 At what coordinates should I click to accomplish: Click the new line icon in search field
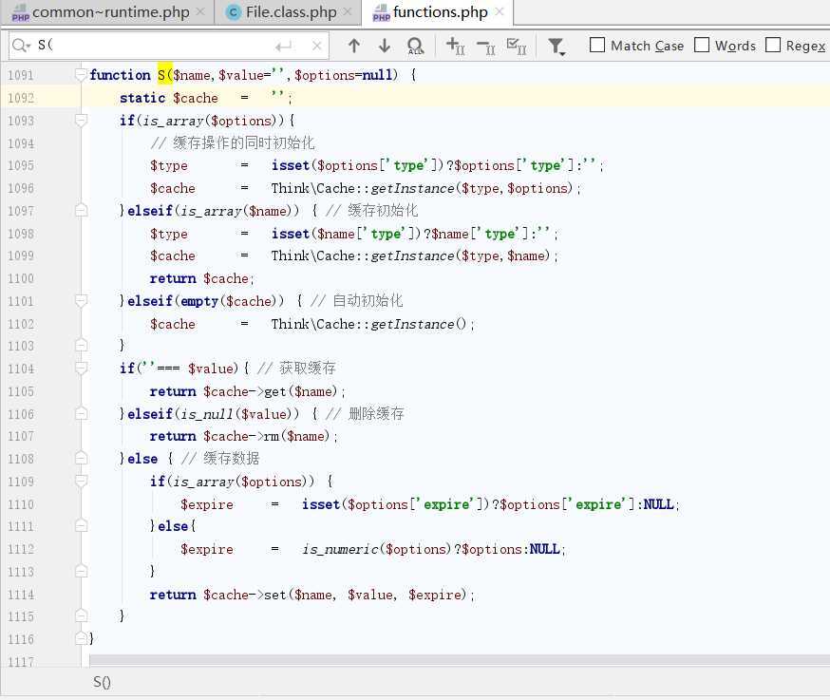point(283,46)
